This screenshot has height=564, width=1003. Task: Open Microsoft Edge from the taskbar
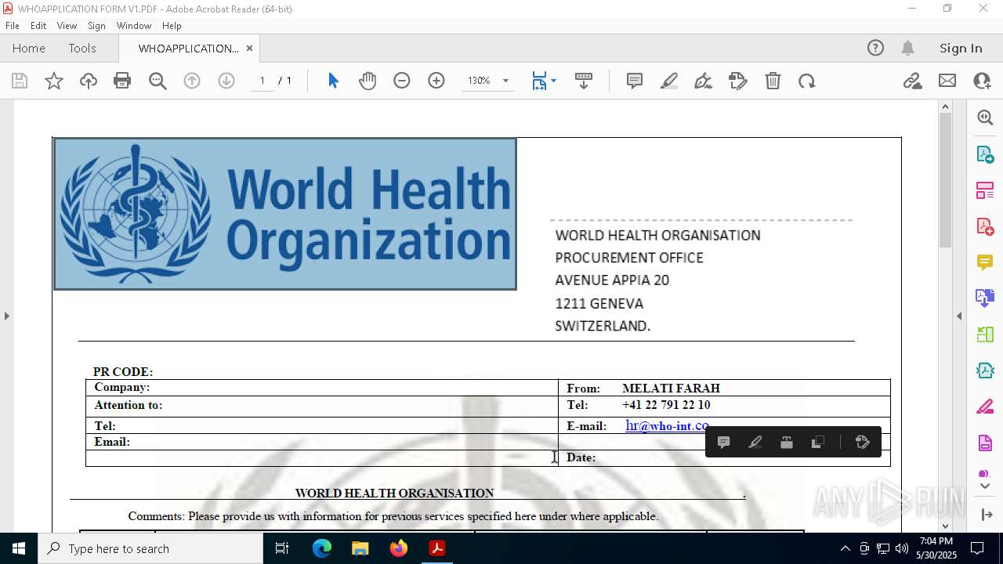pyautogui.click(x=322, y=548)
